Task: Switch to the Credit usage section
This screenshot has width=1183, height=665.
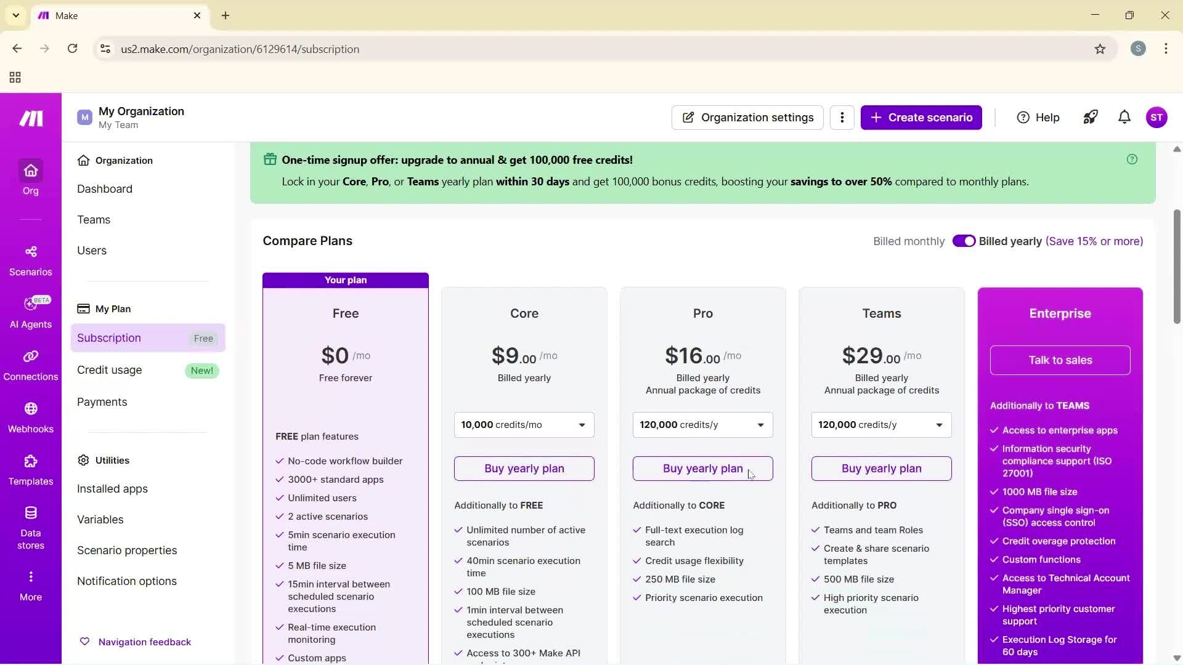Action: point(110,369)
